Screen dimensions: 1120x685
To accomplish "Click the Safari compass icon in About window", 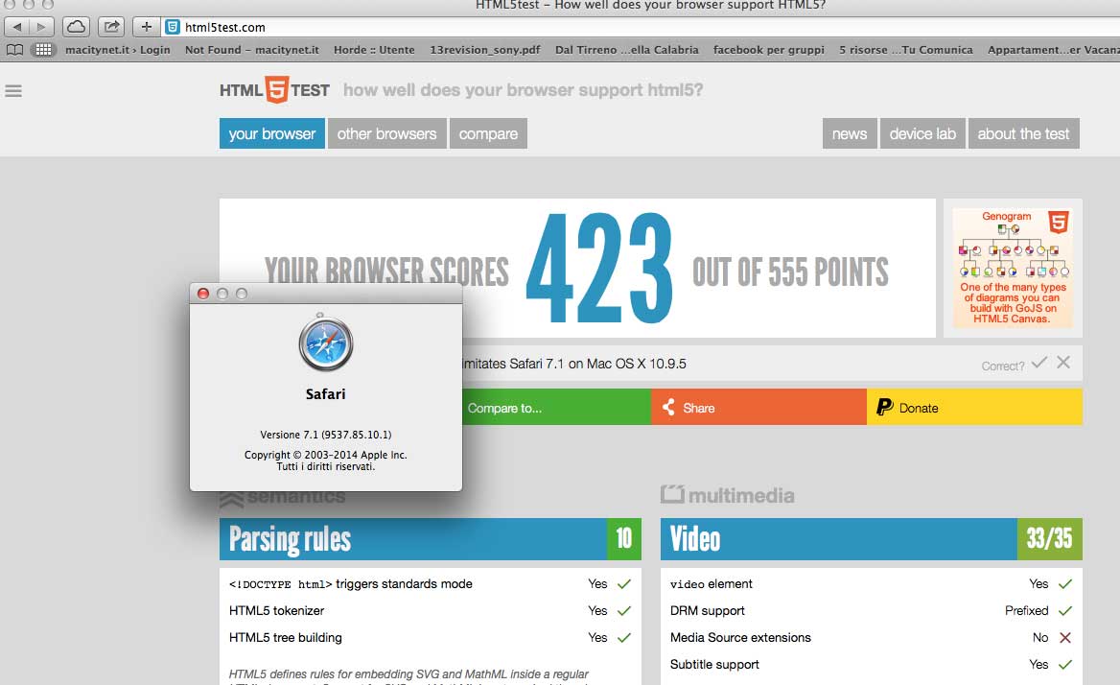I will [326, 343].
